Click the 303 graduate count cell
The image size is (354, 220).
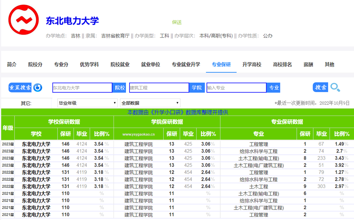click(321, 186)
